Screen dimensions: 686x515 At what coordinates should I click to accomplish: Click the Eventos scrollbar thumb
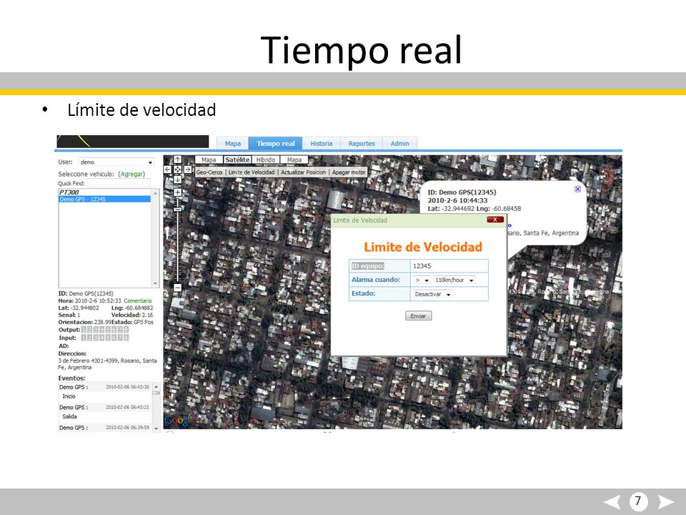156,393
